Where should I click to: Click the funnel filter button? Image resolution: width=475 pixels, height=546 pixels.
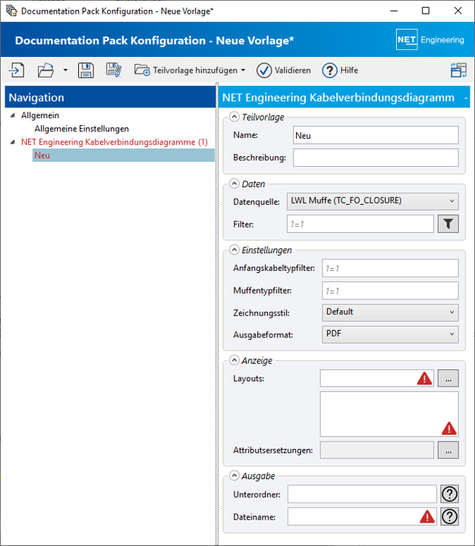[448, 224]
